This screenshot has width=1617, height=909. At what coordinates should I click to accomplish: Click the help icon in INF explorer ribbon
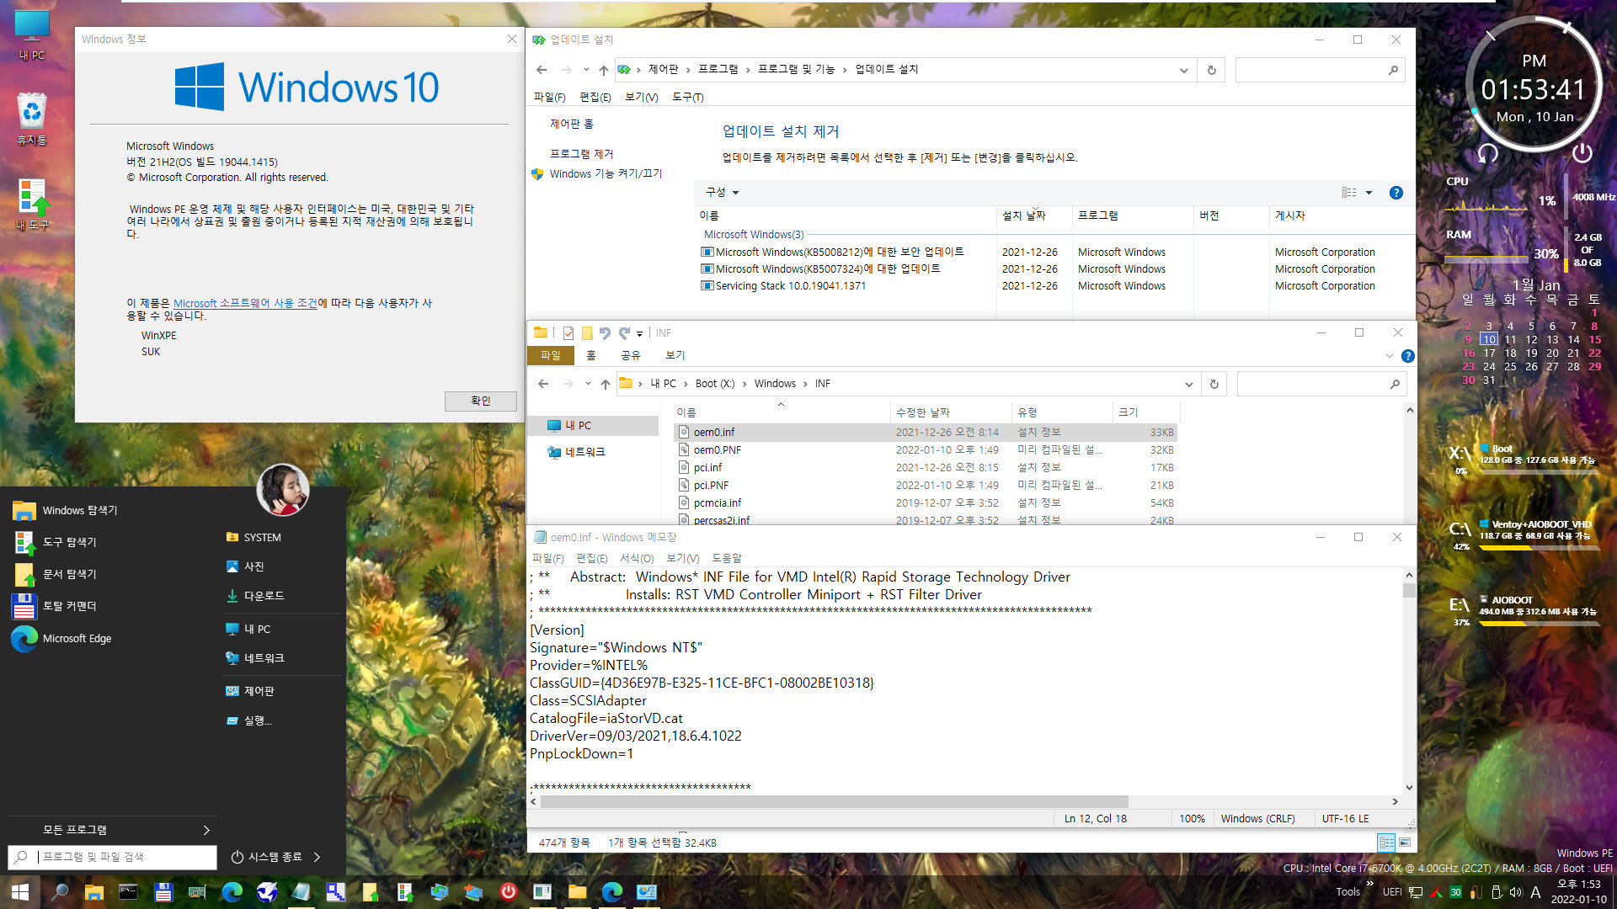pyautogui.click(x=1407, y=356)
